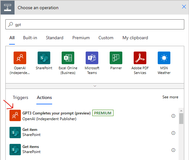
Task: Select the Microsoft Teams connector
Action: (92, 58)
